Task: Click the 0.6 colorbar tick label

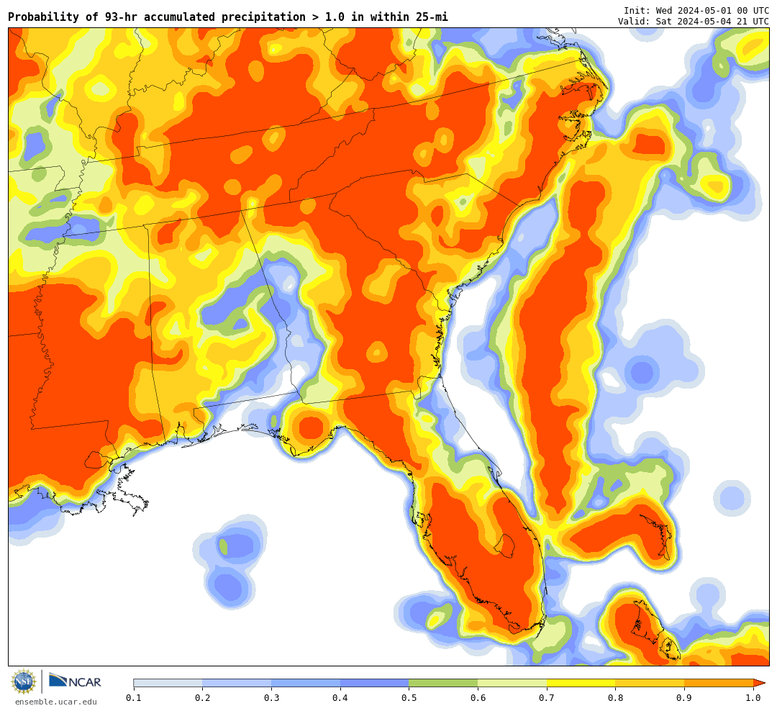Action: point(478,698)
